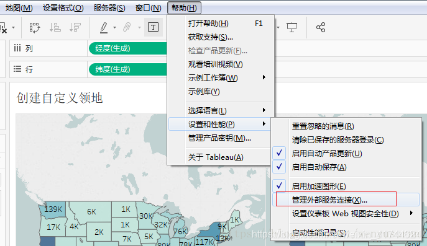Image resolution: width=427 pixels, height=246 pixels.
Task: Close the 帮助(H) menu in menu bar
Action: point(184,7)
